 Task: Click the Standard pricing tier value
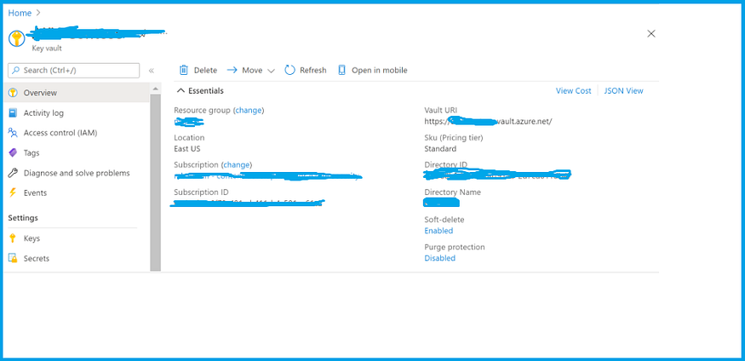(440, 149)
